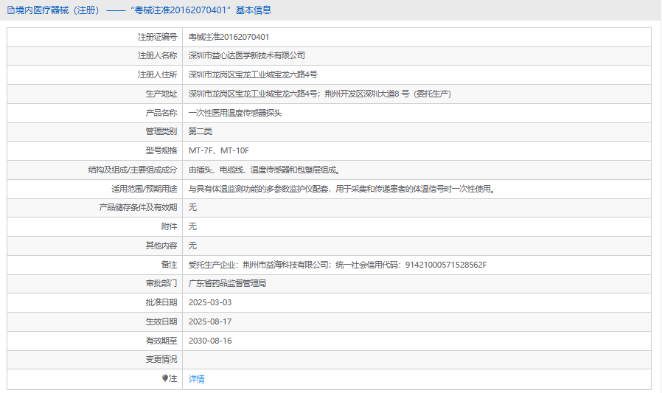Click the 其他内容 label
Viewport: 662px width, 393px height.
pos(161,246)
